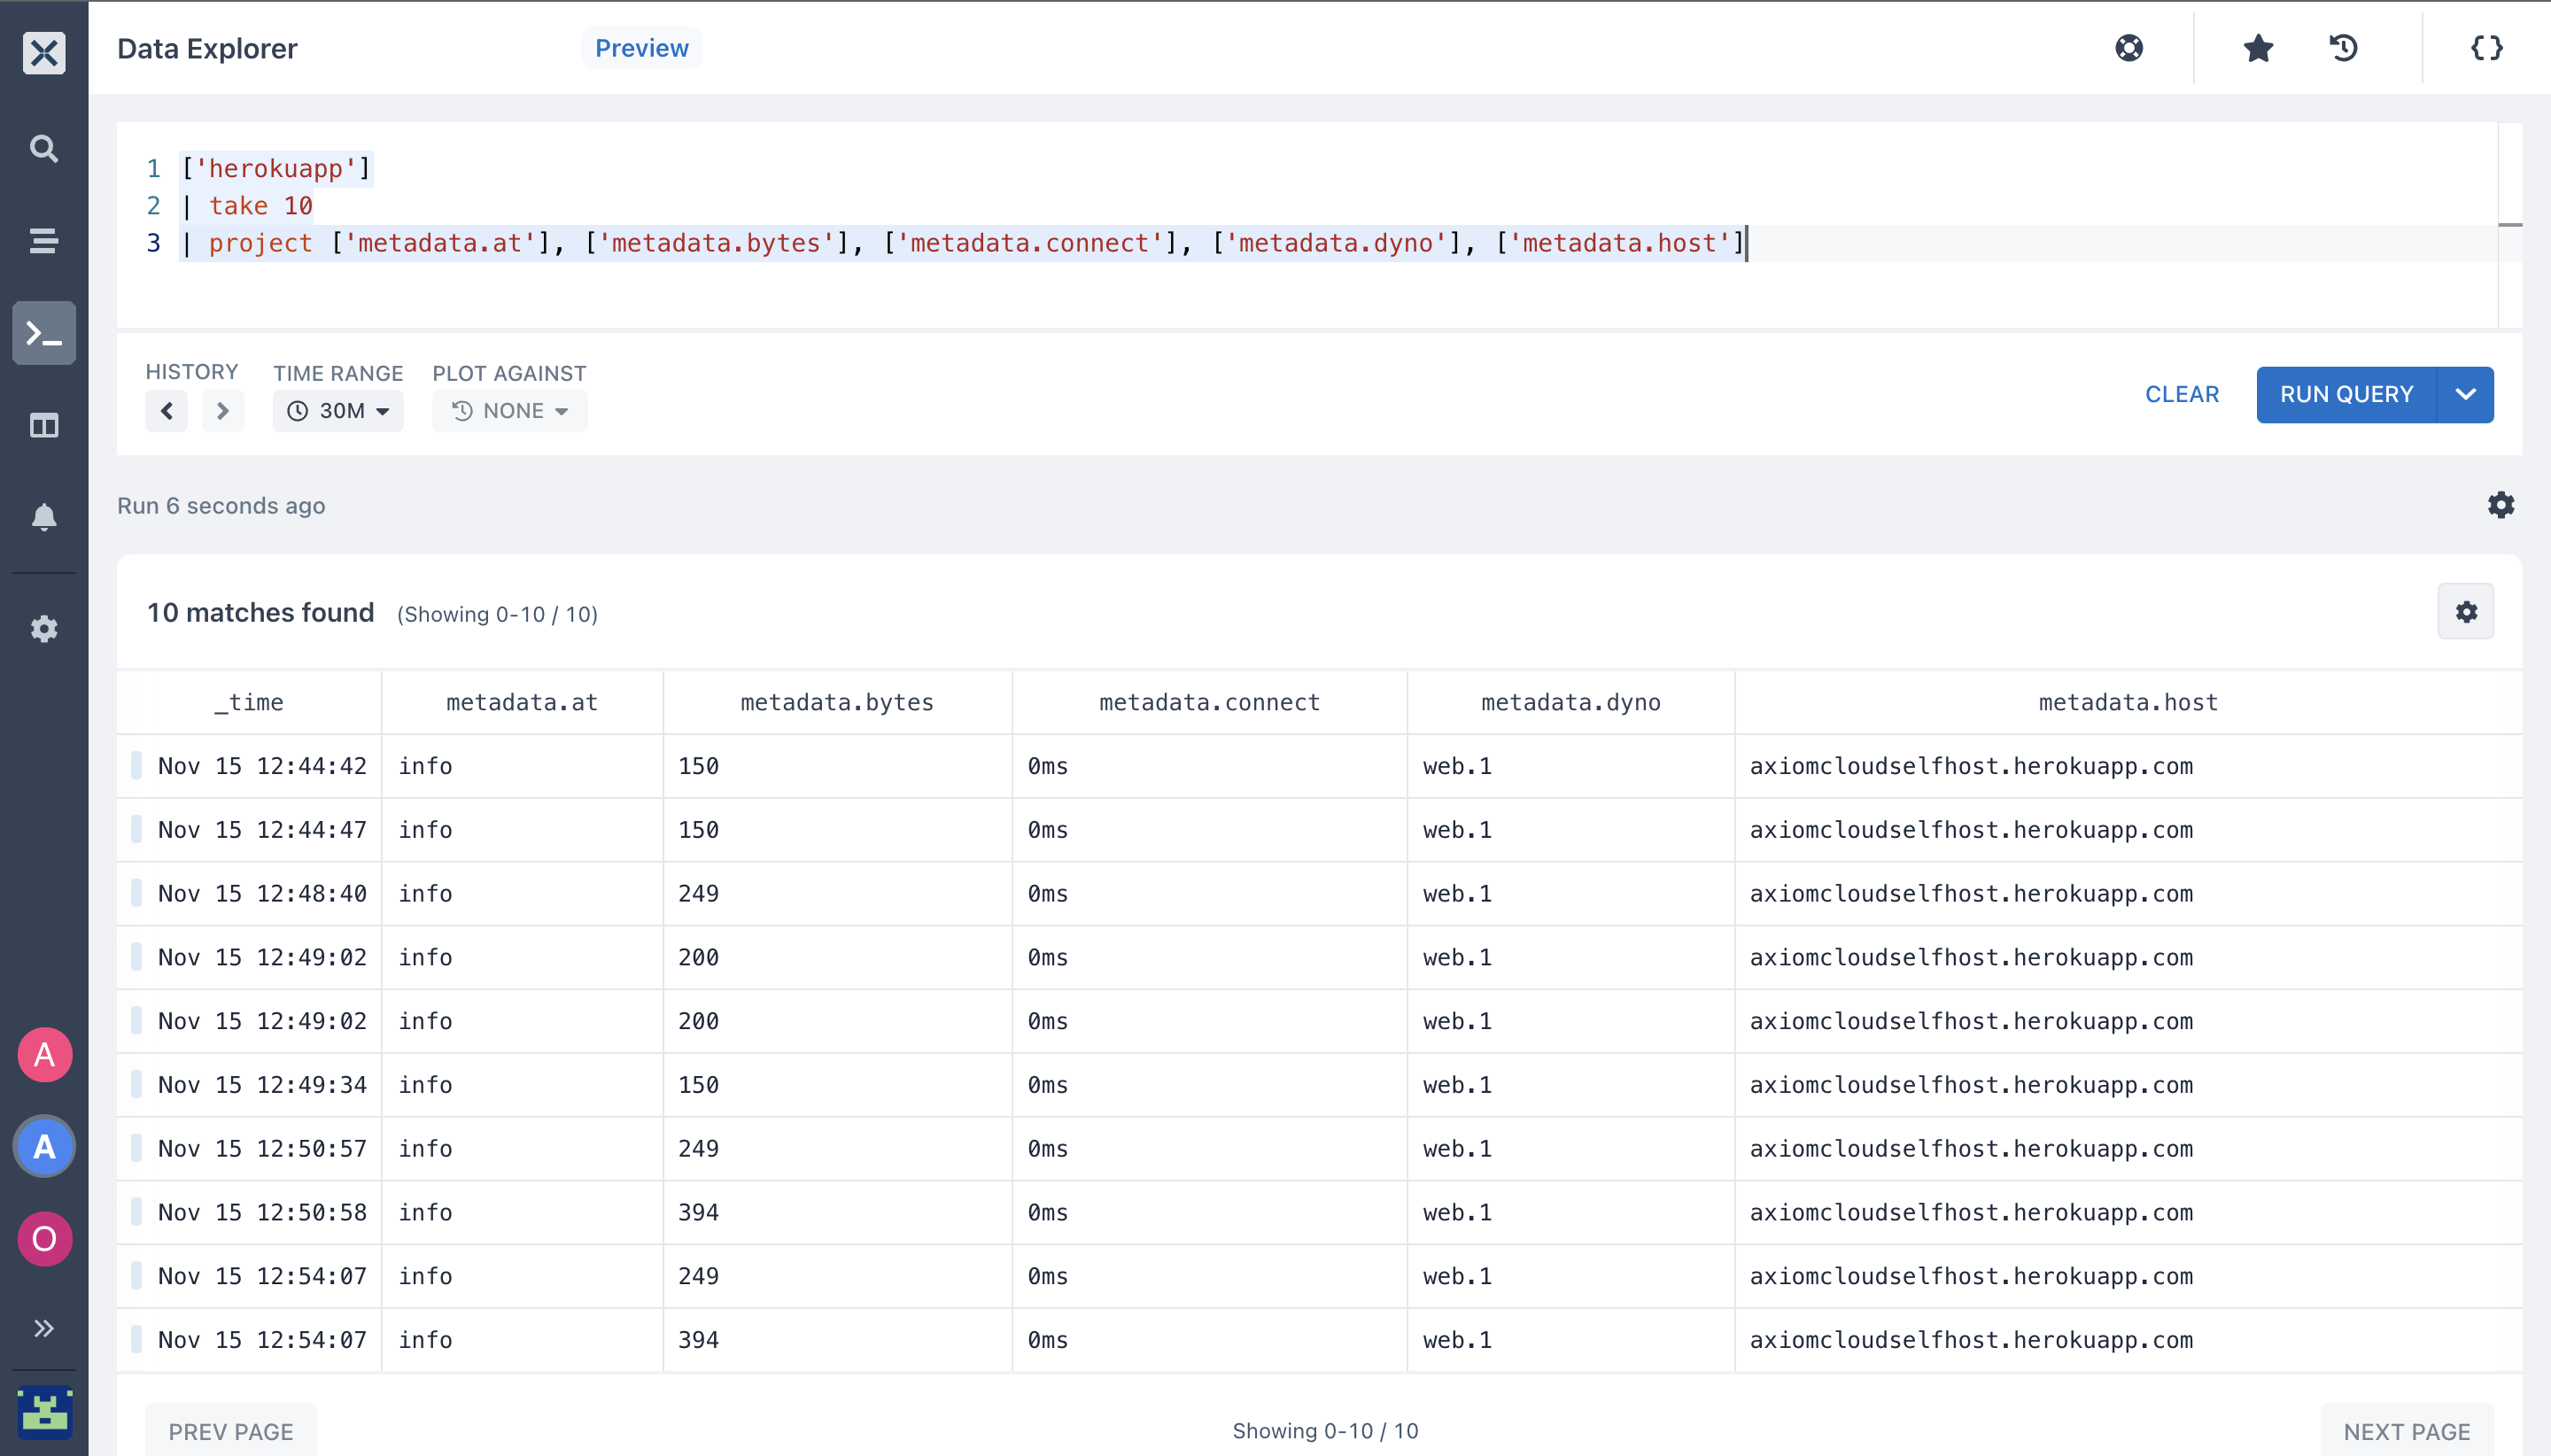Click the help lifebuoy icon
This screenshot has width=2551, height=1456.
coord(2129,48)
